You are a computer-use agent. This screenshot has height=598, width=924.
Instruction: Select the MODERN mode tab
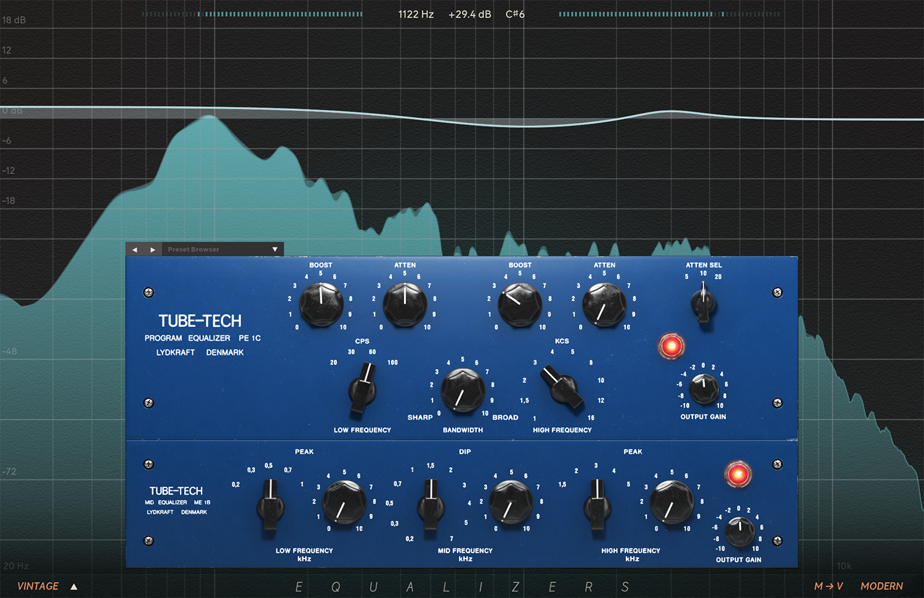pos(881,586)
